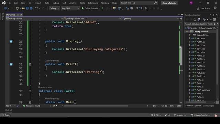Collapse the Print() method on line 31
The image size is (220, 124).
(30, 64)
